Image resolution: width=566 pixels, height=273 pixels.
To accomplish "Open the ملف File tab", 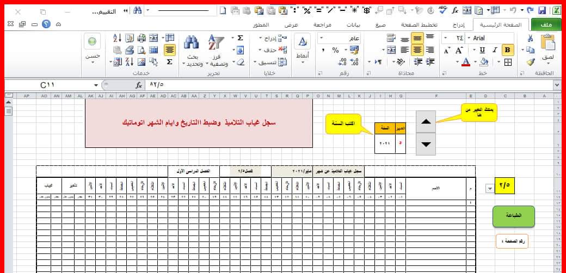I will (546, 25).
